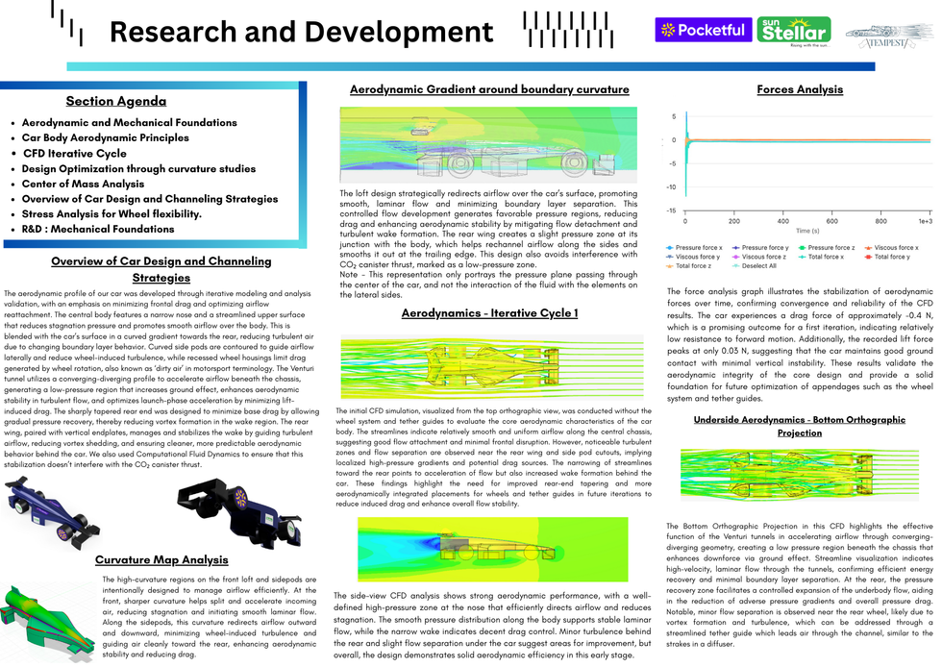Click the '400' tick on the time axis
Screen dimensions: 942x667
pos(782,221)
